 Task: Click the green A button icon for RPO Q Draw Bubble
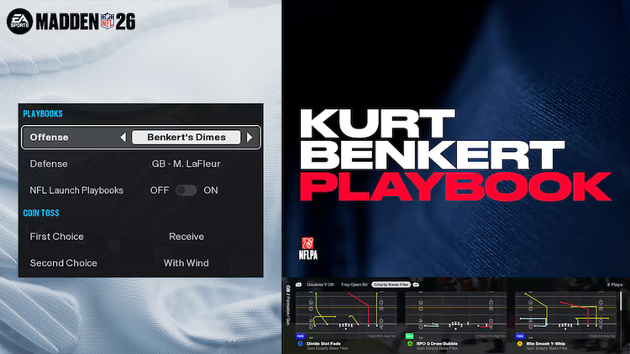[x=410, y=344]
